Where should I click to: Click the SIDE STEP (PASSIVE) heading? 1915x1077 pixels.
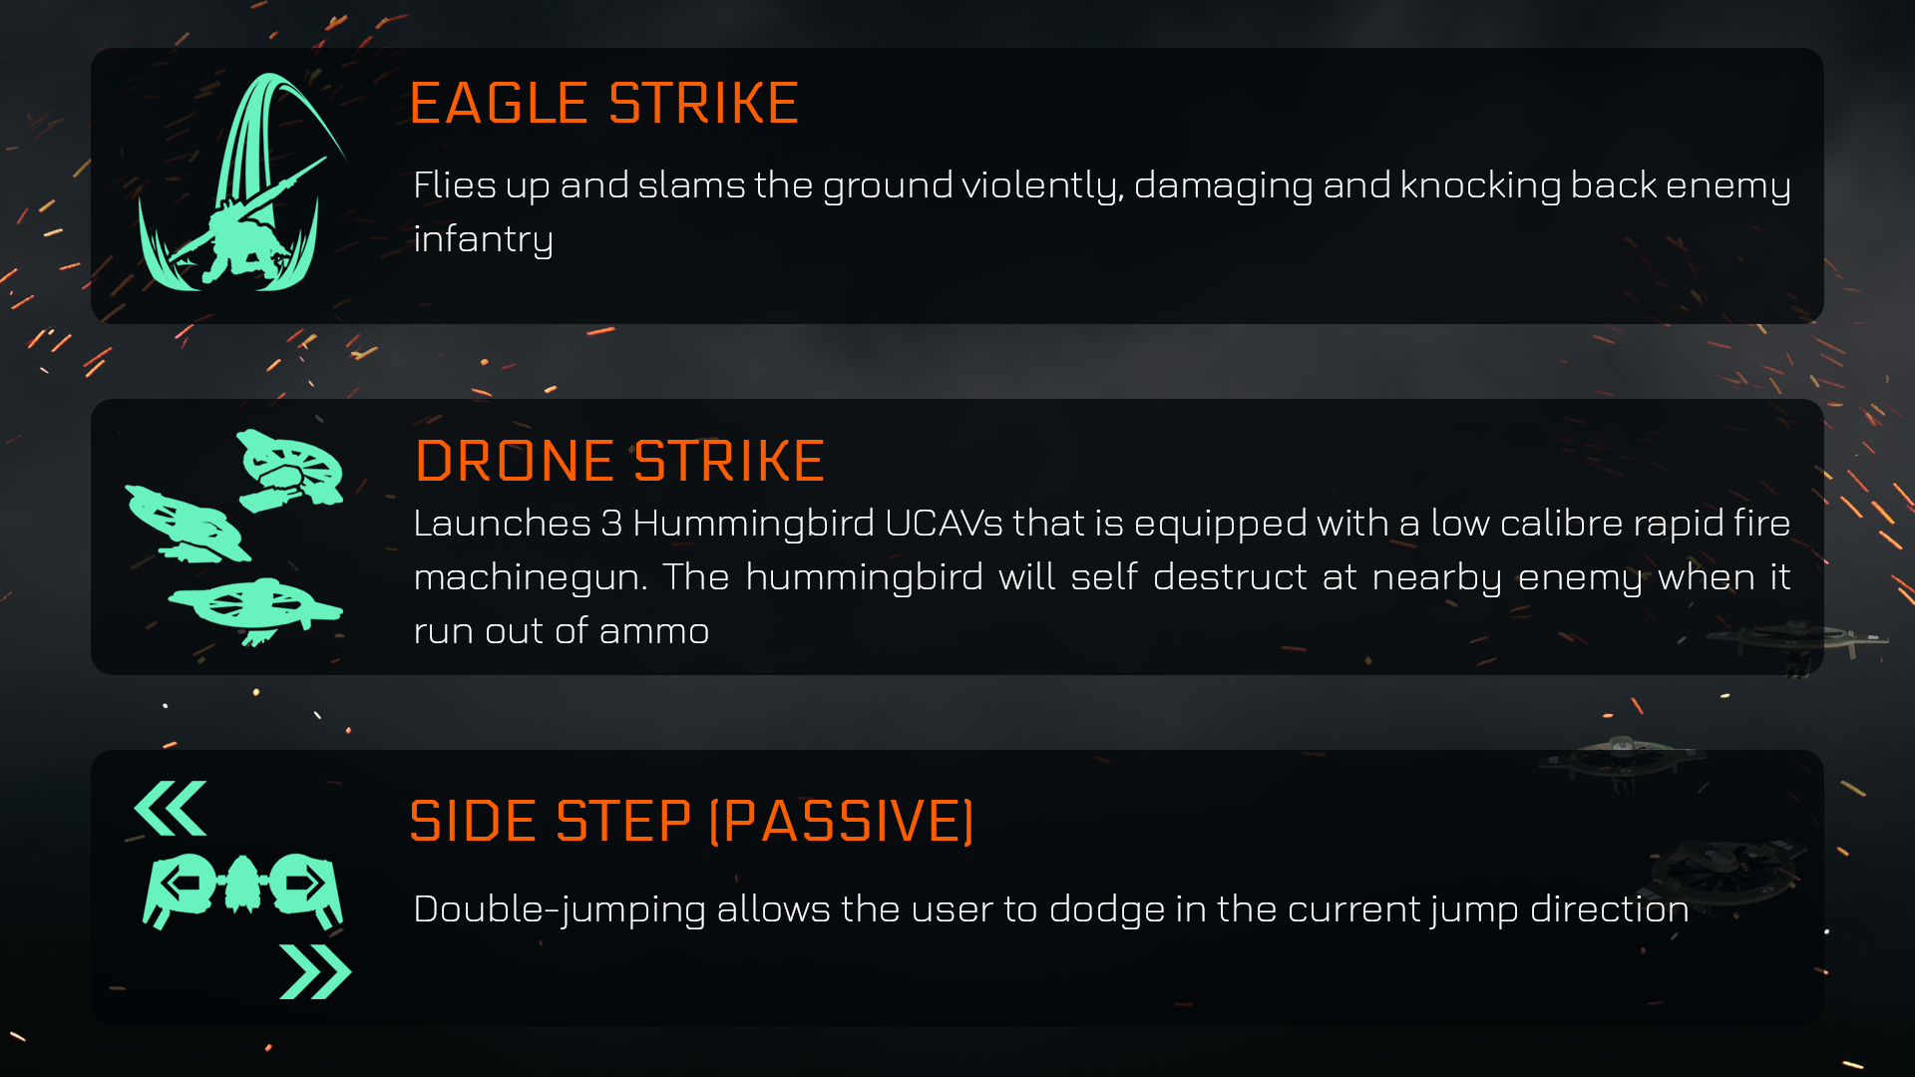tap(692, 821)
